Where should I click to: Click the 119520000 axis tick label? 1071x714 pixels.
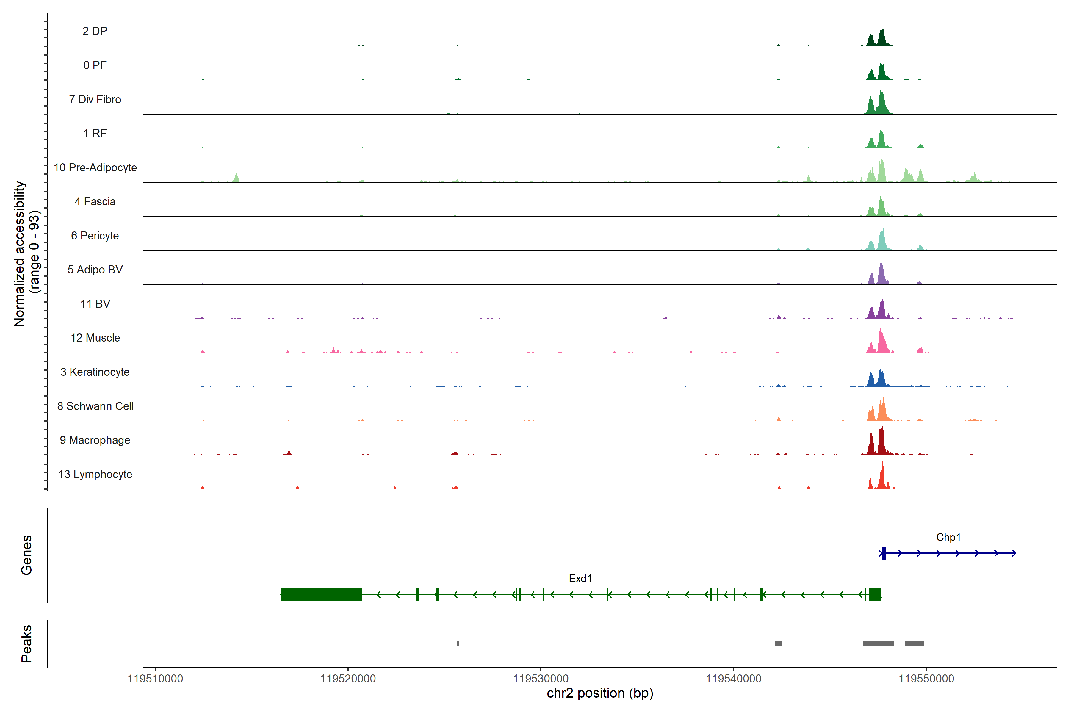tap(348, 679)
